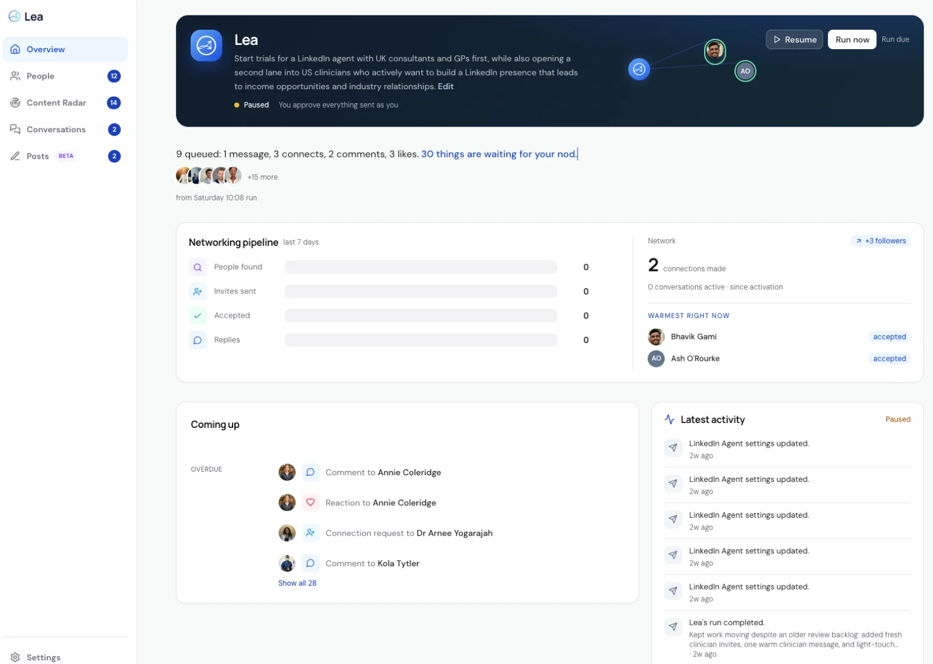933x664 pixels.
Task: Open Content Radar in sidebar
Action: (x=65, y=103)
